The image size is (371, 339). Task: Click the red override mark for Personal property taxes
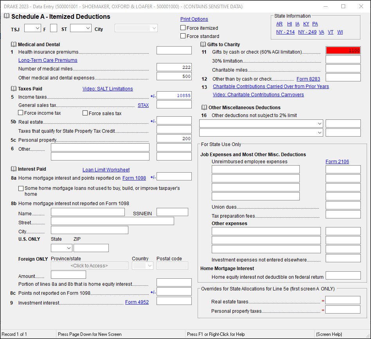[x=323, y=310]
